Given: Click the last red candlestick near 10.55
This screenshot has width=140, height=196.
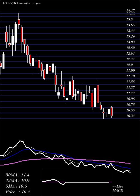Looking at the screenshot, I should click(111, 111).
